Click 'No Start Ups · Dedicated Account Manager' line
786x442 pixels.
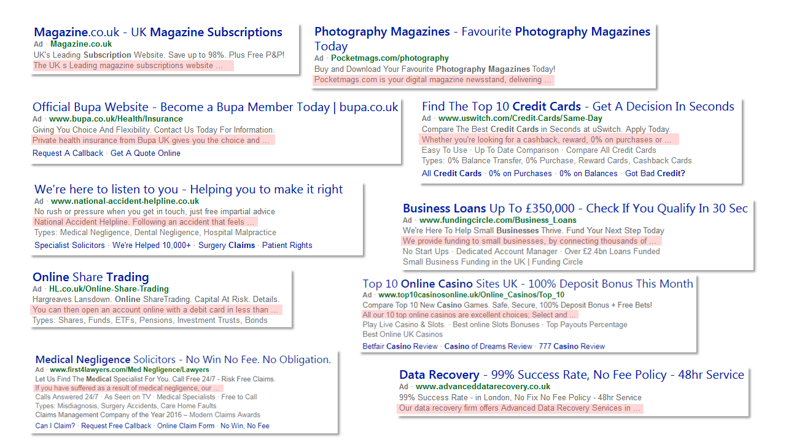point(532,252)
